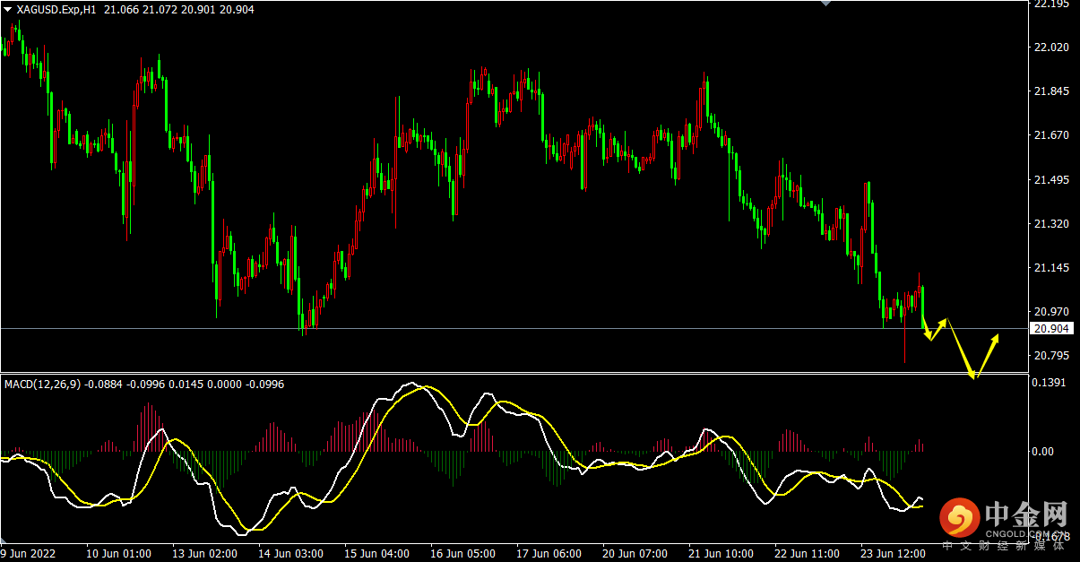
Task: Click the 20.795 price scale label
Action: coord(1051,356)
